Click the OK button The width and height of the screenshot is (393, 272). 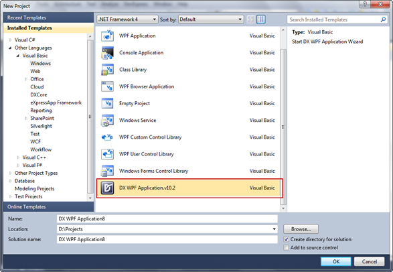(336, 261)
